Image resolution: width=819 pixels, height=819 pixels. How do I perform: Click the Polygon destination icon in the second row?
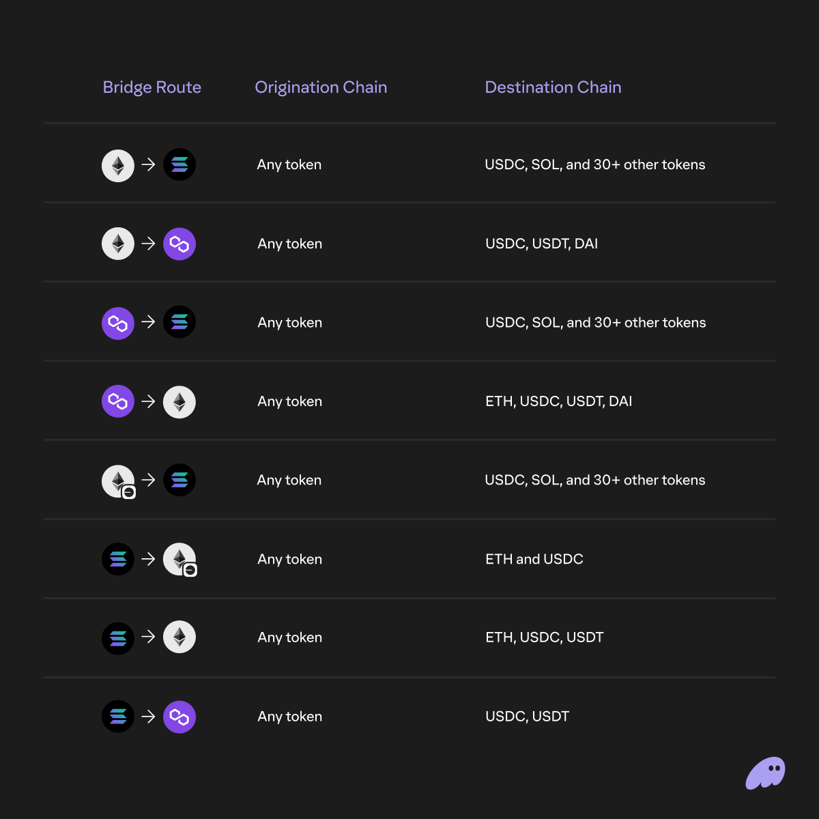point(179,244)
